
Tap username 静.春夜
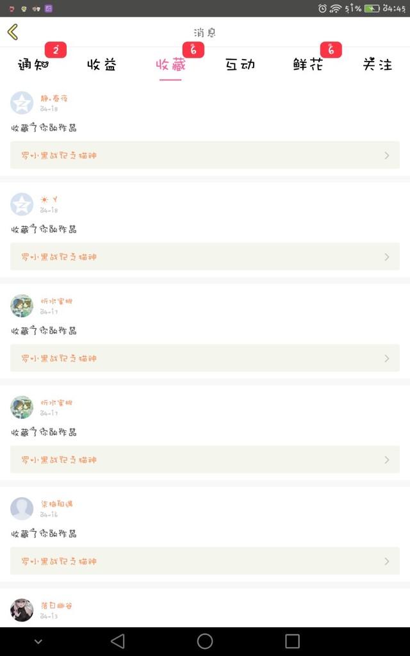[54, 98]
